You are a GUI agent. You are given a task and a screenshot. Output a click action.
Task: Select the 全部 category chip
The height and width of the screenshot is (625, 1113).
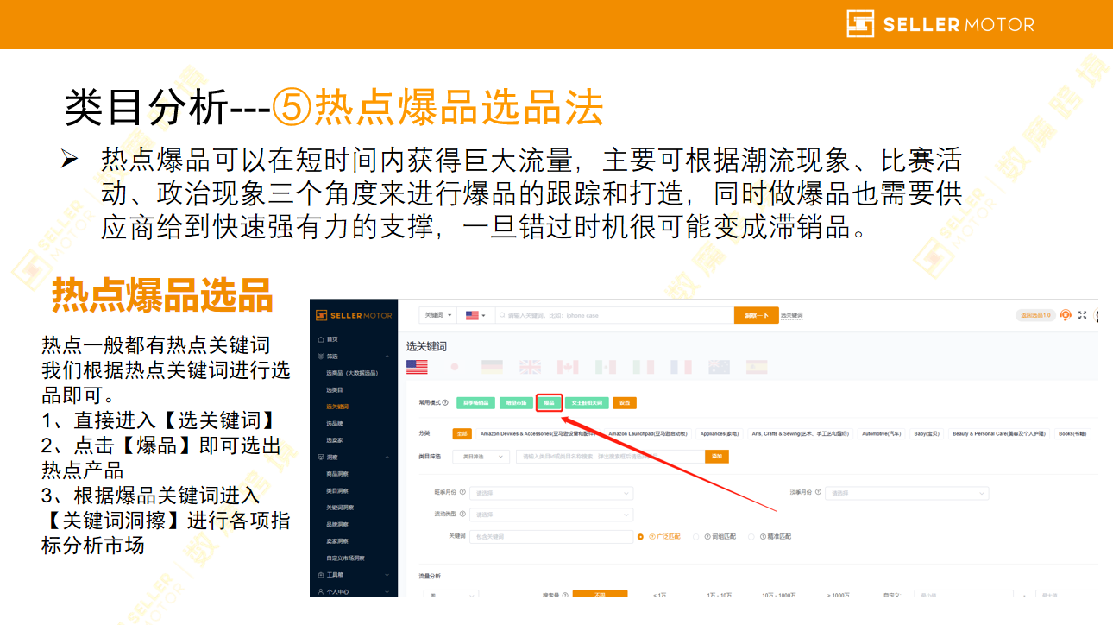point(462,433)
